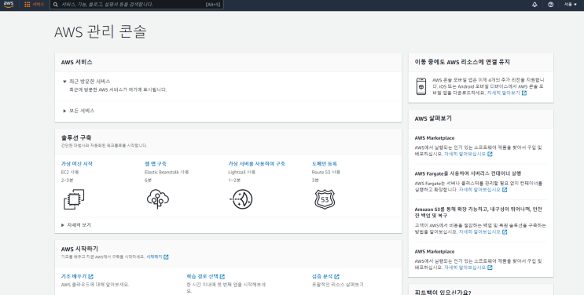Click the AWS 살펴보기 heading
The width and height of the screenshot is (584, 295).
click(x=433, y=118)
